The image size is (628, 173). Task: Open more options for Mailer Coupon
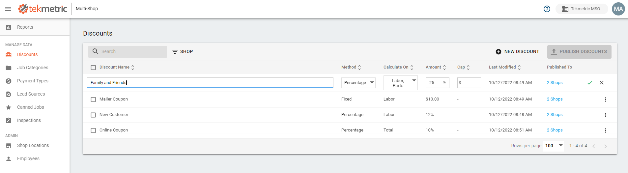(x=605, y=100)
